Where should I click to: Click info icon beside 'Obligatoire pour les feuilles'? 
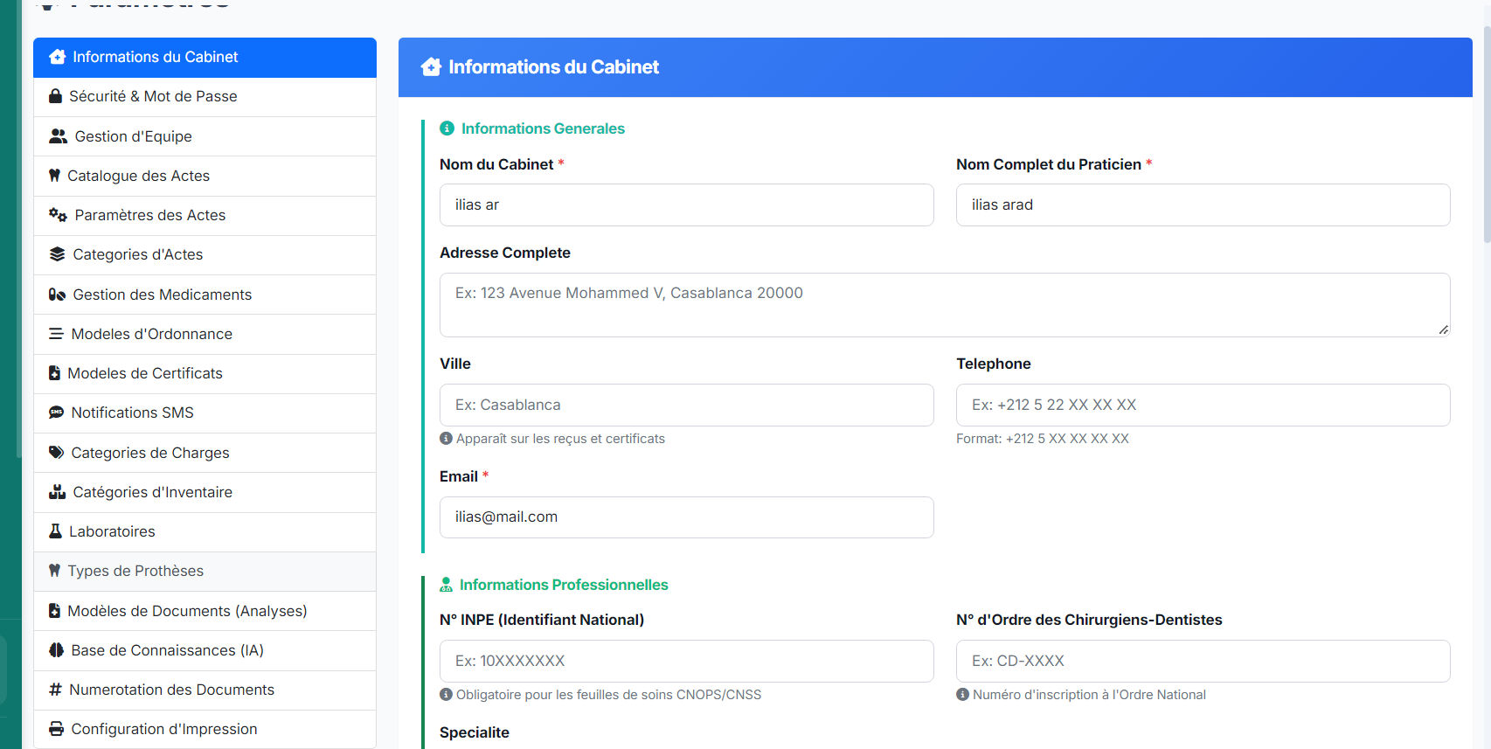point(446,695)
